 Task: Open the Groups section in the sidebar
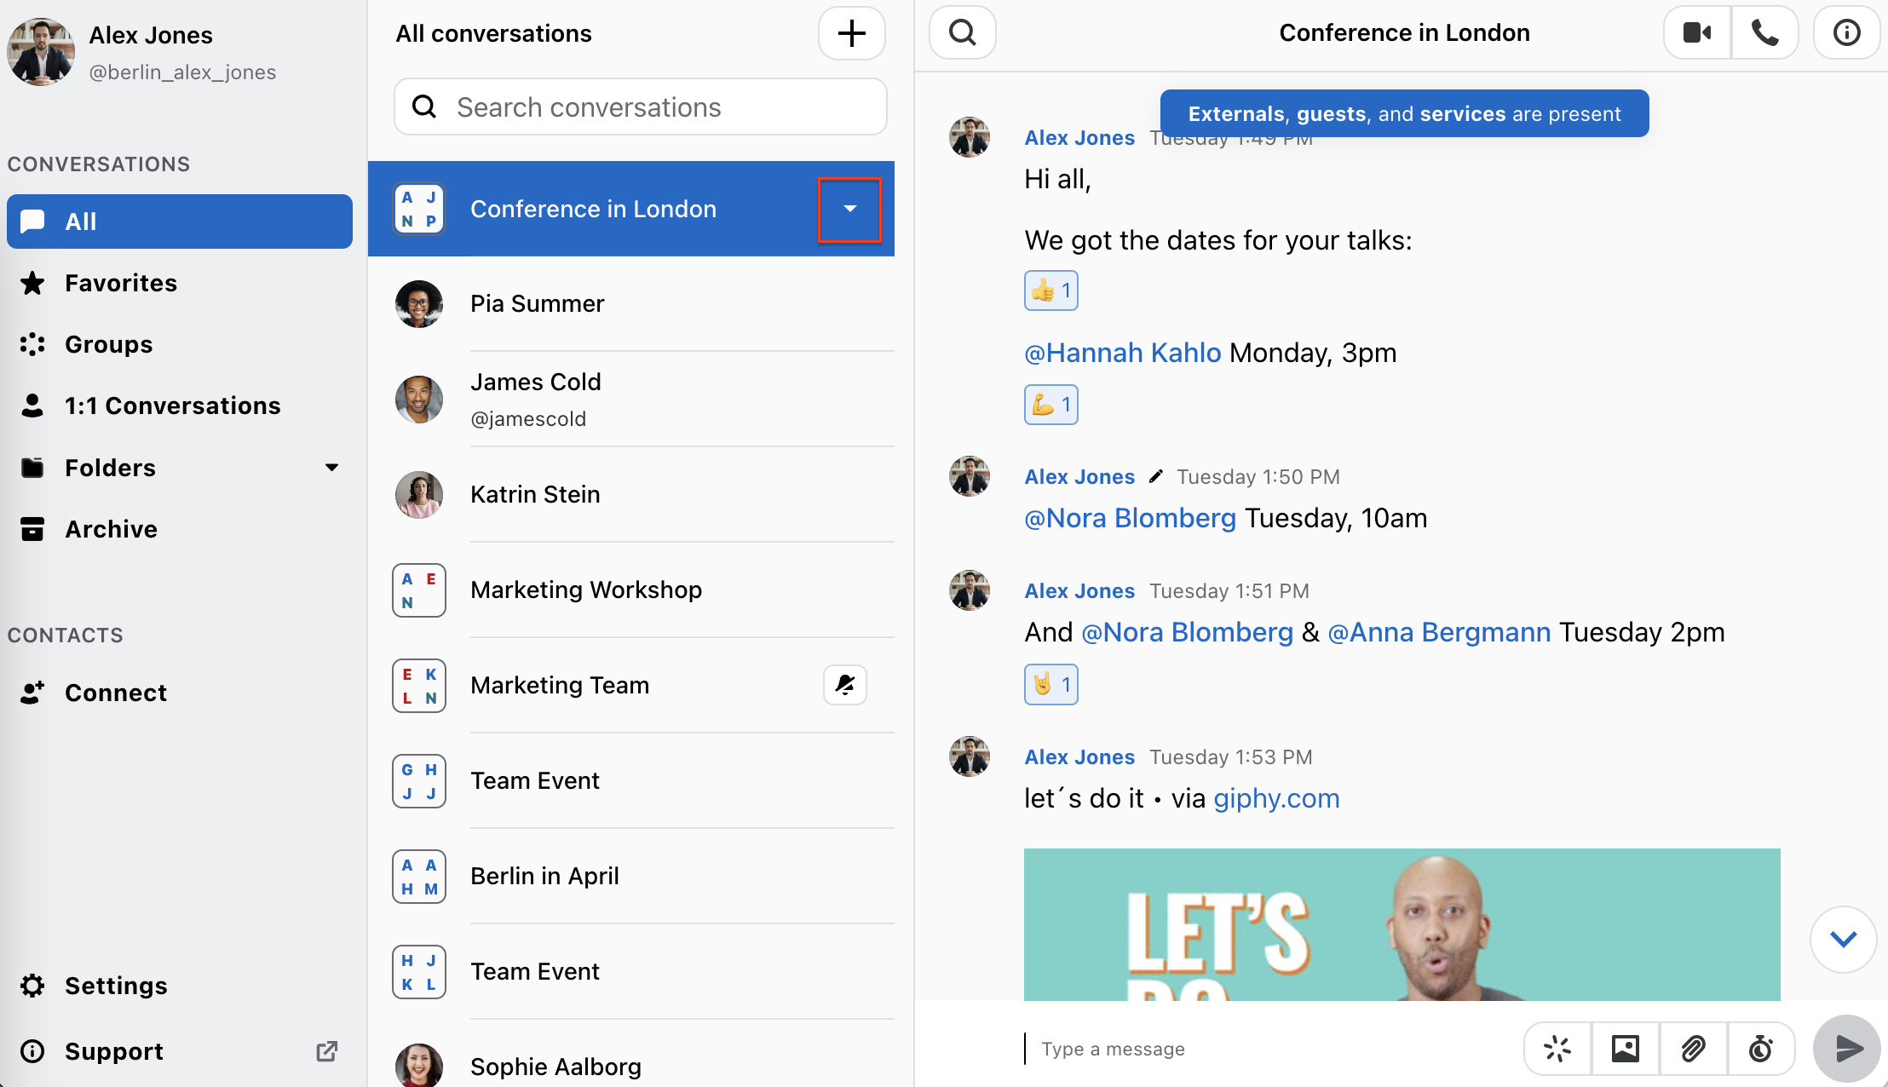tap(108, 344)
